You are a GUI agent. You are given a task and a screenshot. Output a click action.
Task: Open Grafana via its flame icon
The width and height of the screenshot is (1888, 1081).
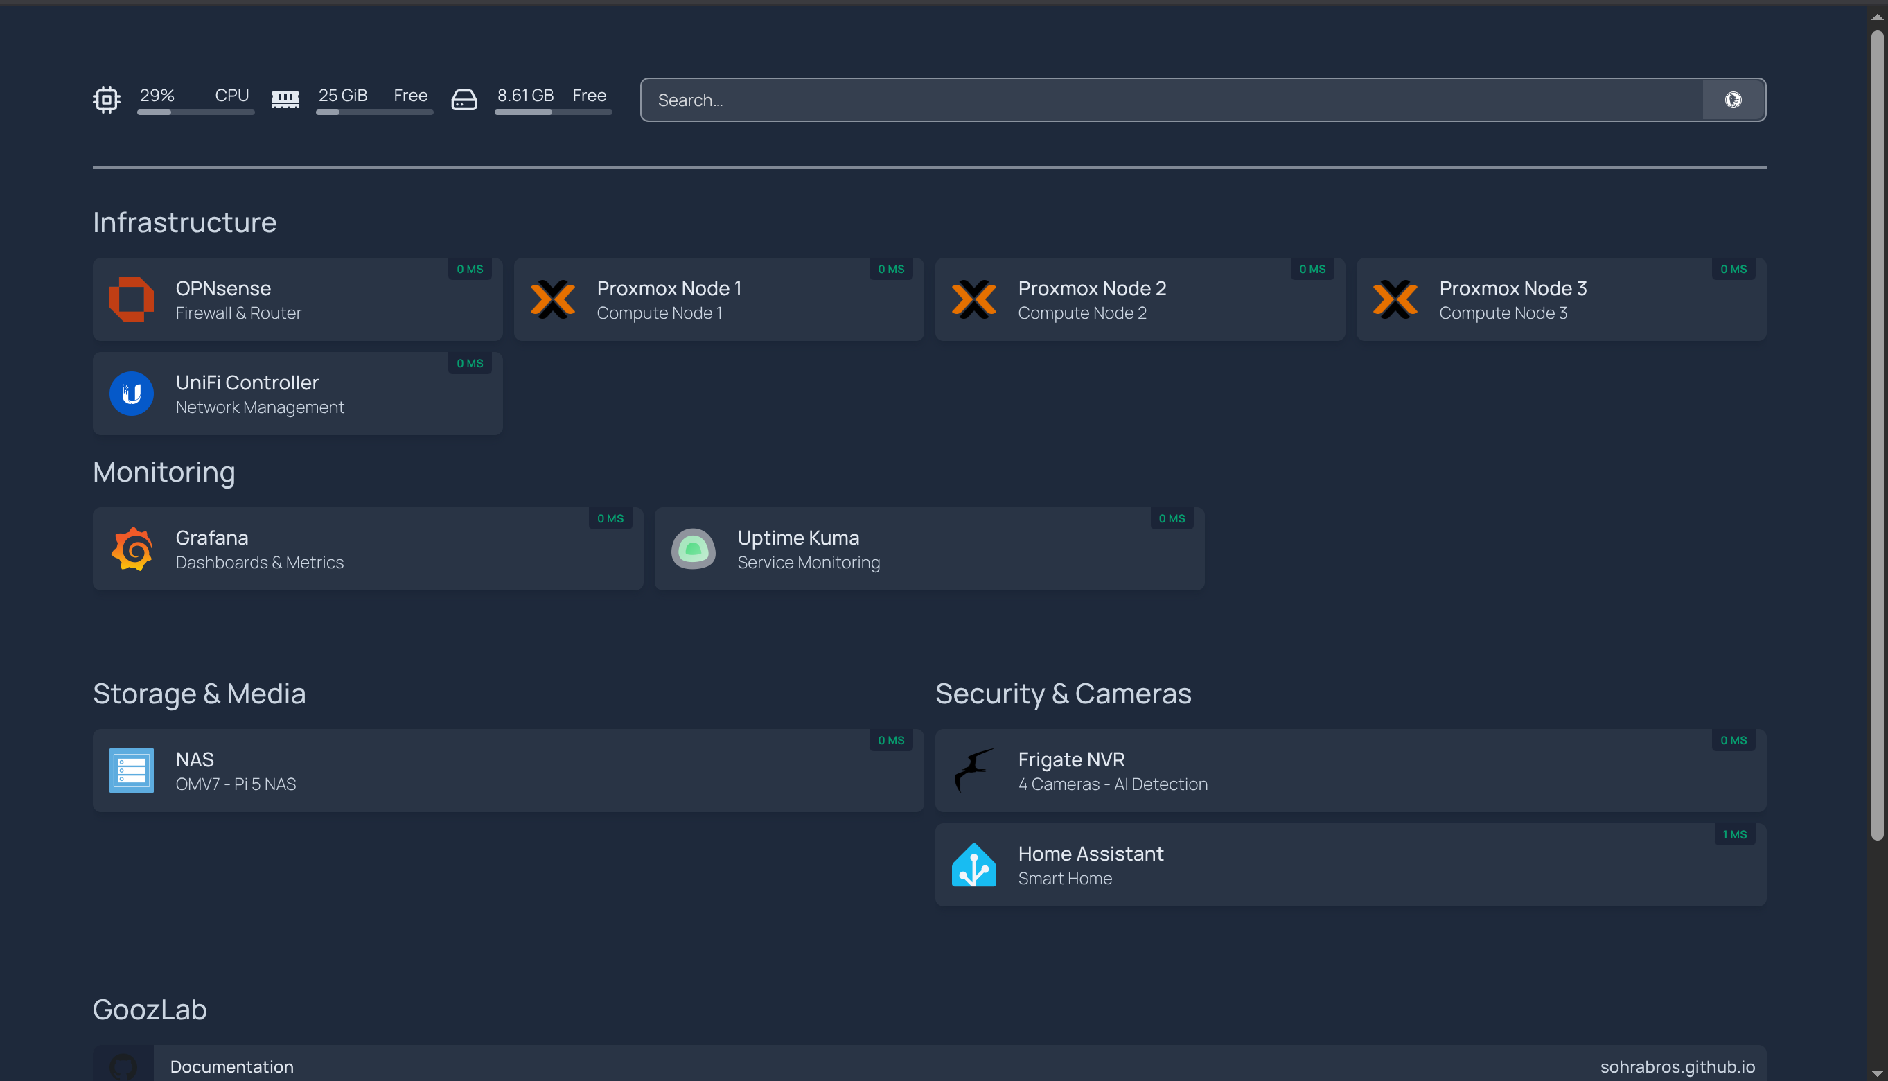(132, 549)
